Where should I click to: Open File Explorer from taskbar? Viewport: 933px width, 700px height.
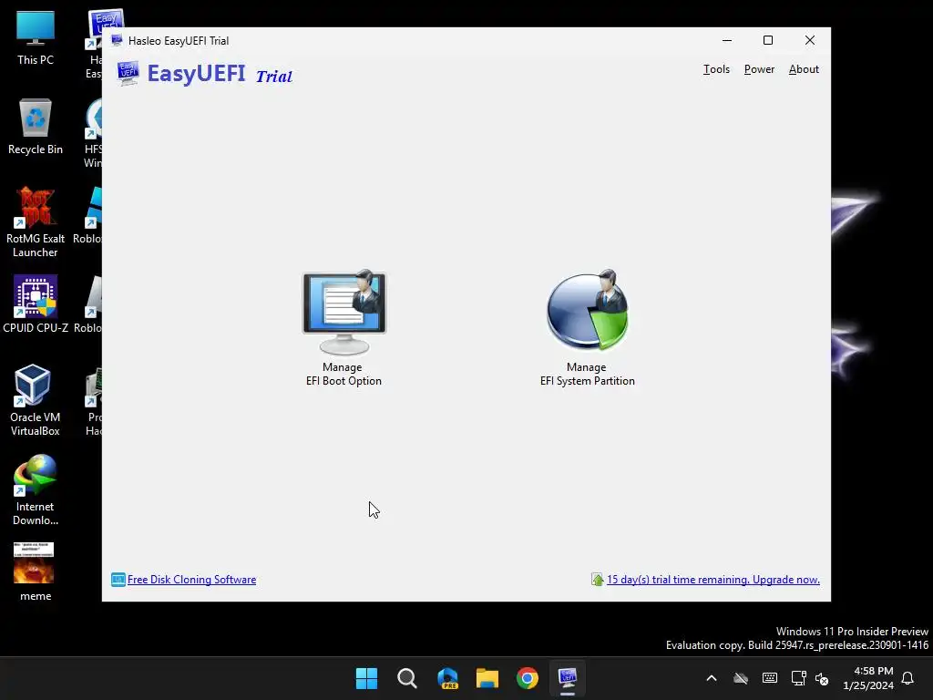coord(487,678)
